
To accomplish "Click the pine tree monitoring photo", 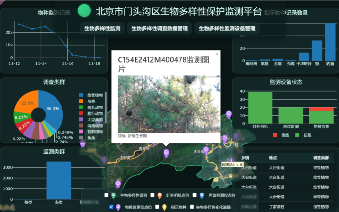I will point(164,104).
